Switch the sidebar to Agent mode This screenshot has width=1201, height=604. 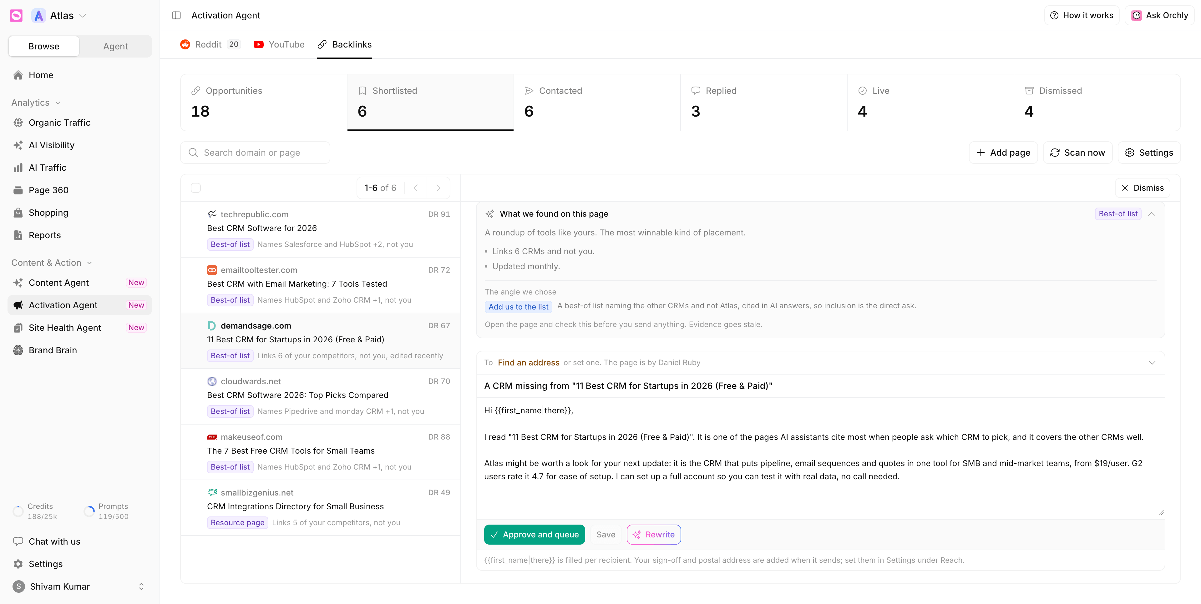pyautogui.click(x=116, y=46)
